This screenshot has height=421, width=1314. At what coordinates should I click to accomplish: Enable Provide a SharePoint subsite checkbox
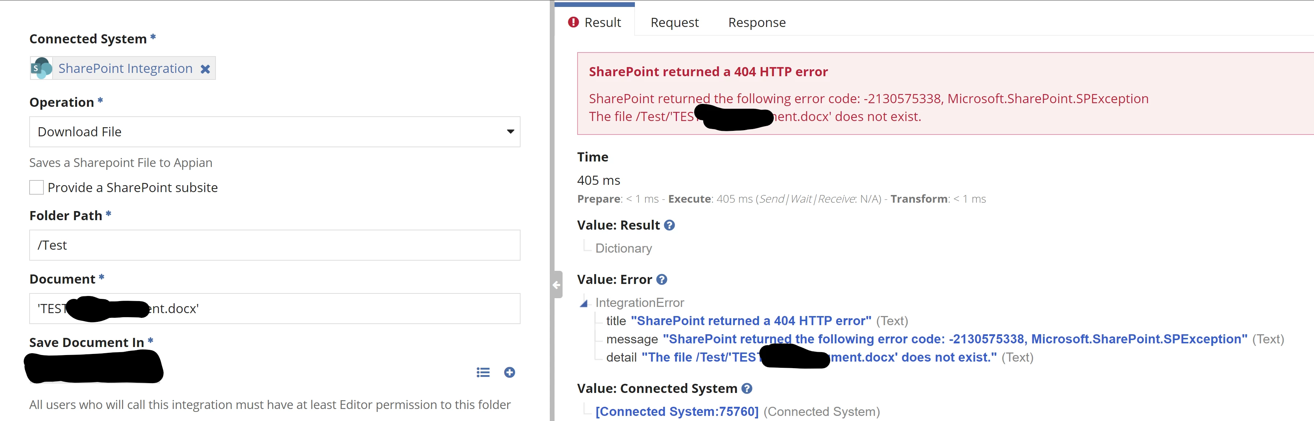point(36,187)
